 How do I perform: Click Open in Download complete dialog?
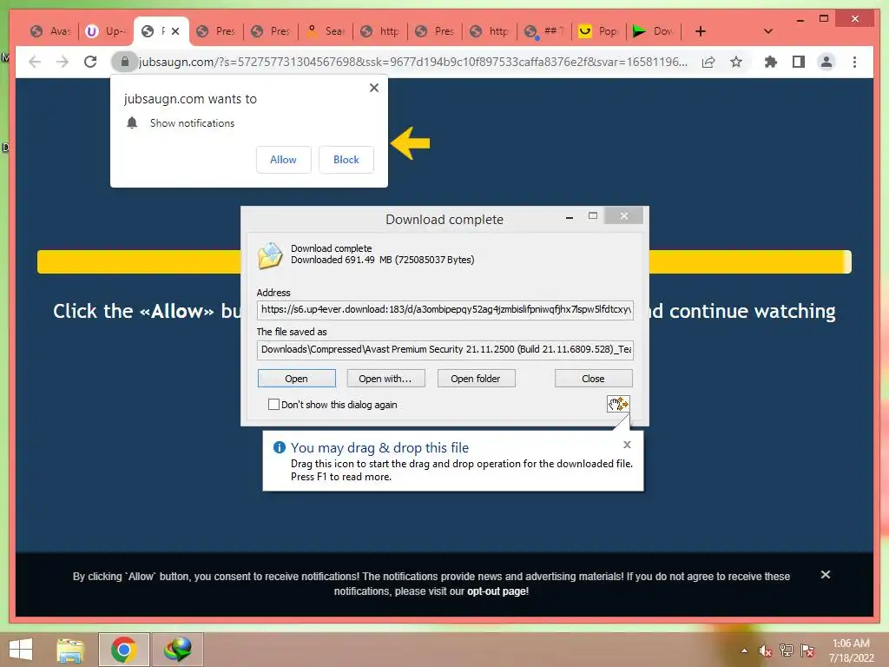[x=297, y=379]
